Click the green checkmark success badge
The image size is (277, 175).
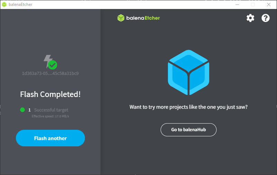(52, 65)
